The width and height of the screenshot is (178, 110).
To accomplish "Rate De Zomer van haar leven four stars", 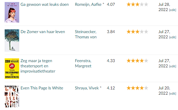I will point(142,32).
